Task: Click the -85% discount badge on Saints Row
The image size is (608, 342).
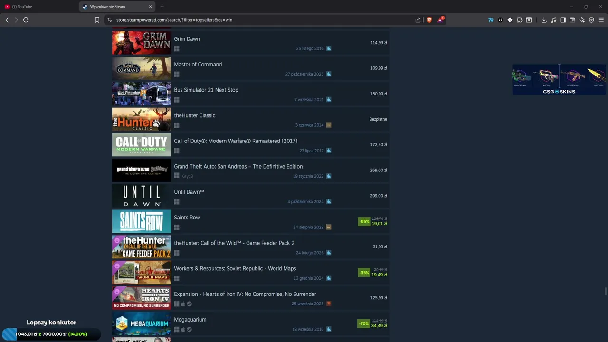Action: pos(364,221)
